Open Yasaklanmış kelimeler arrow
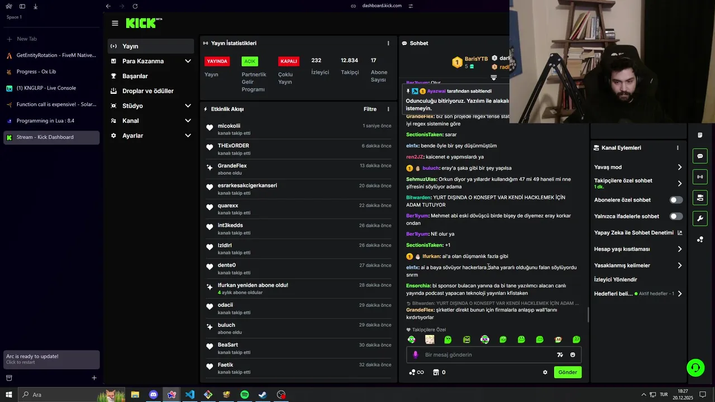 [x=680, y=265]
